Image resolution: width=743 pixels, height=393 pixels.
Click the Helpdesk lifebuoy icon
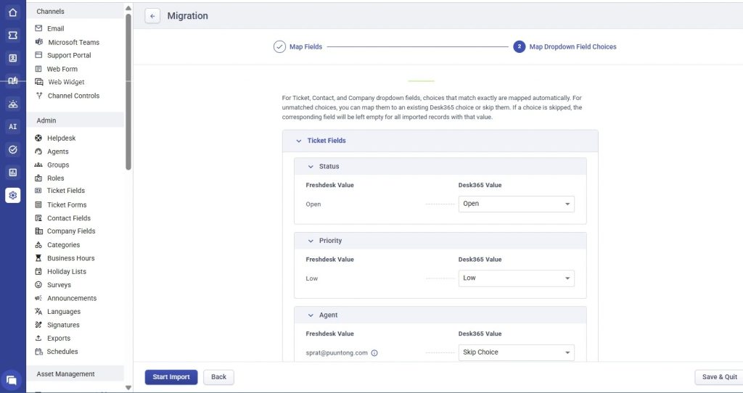[x=38, y=138]
